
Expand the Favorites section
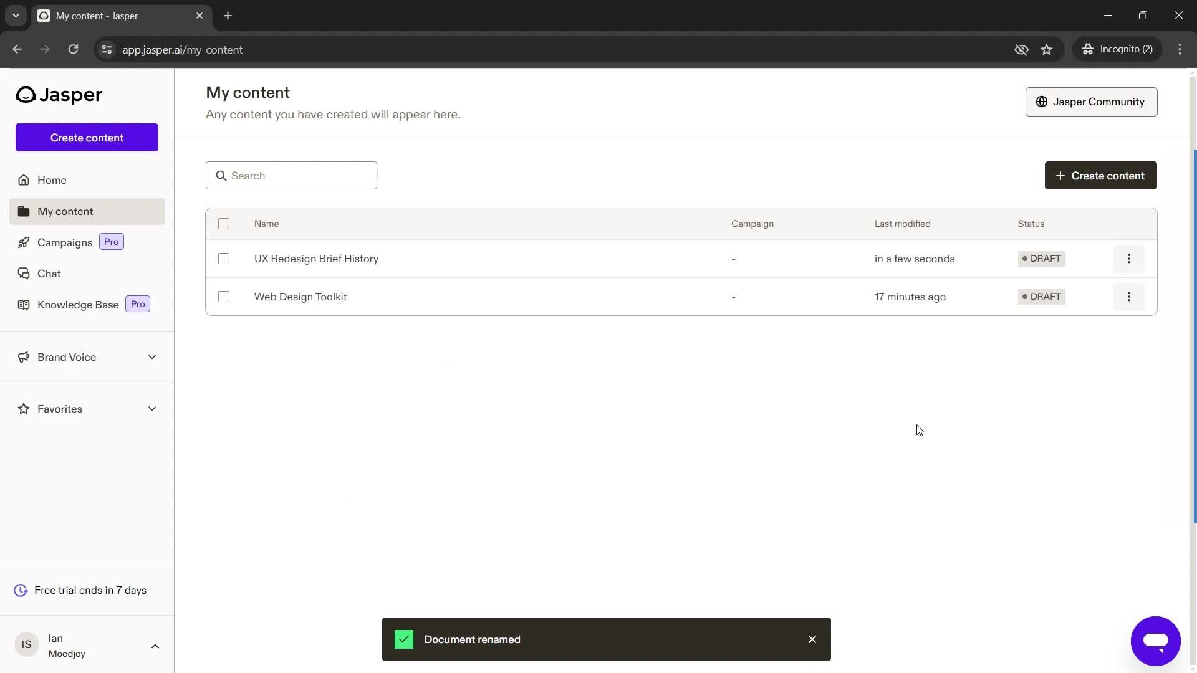153,408
